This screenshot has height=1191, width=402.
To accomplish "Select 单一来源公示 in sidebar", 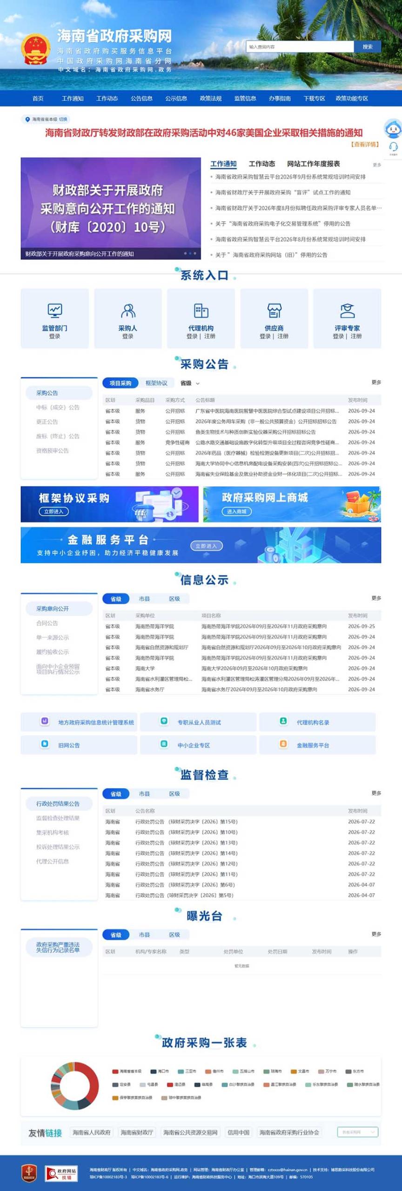I will (52, 637).
